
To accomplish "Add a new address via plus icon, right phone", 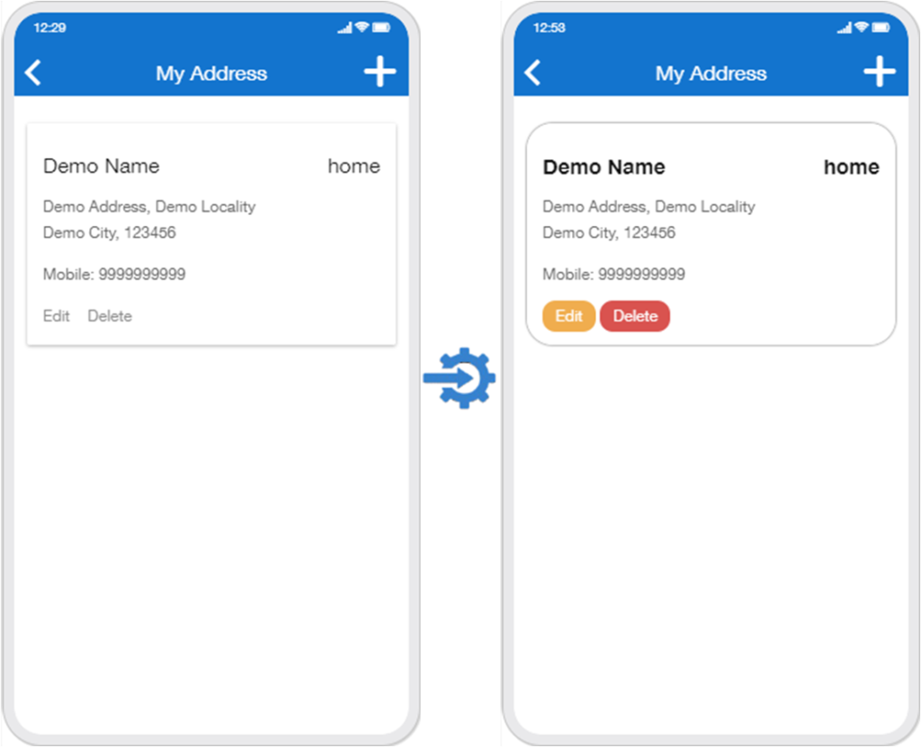I will (x=880, y=71).
